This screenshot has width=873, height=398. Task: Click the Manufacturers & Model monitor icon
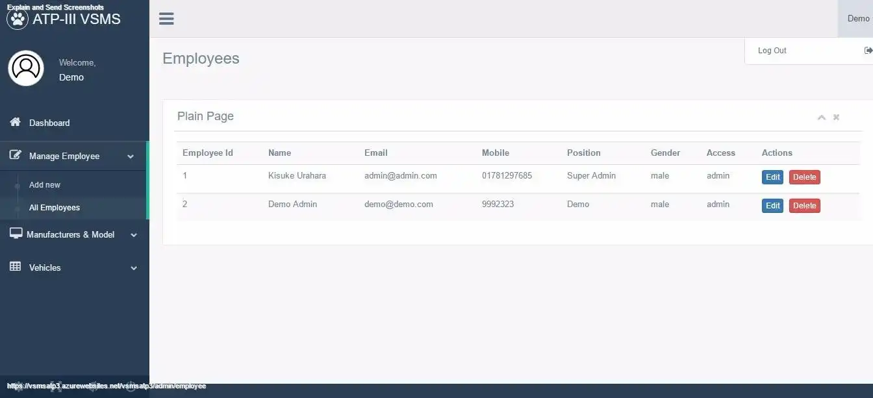(16, 234)
